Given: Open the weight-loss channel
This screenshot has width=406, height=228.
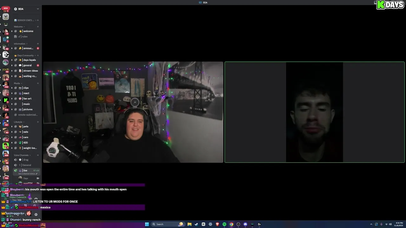Looking at the screenshot, I should click(x=26, y=148).
